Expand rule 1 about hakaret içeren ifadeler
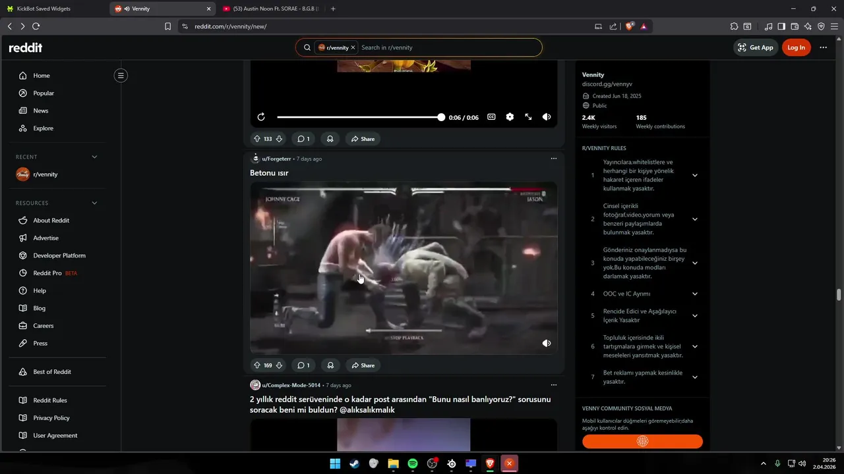Viewport: 844px width, 474px height. coord(695,175)
